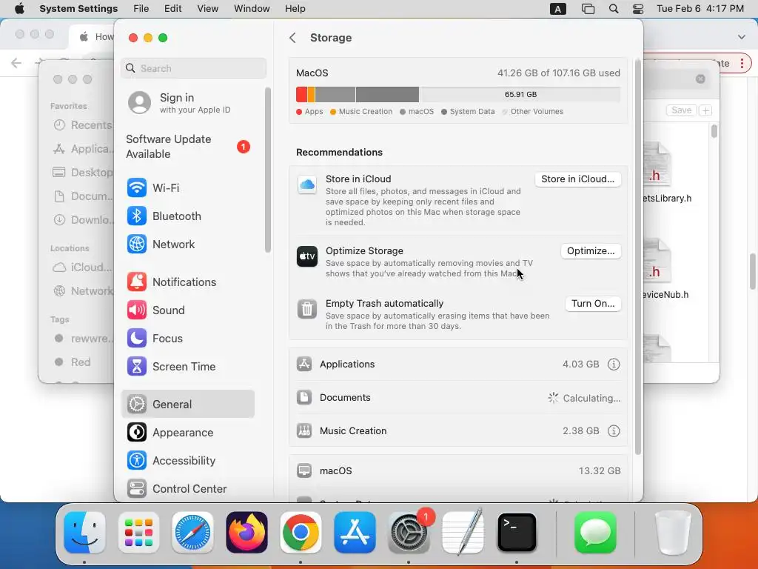Select macOS storage row
This screenshot has height=569, width=758.
point(458,470)
